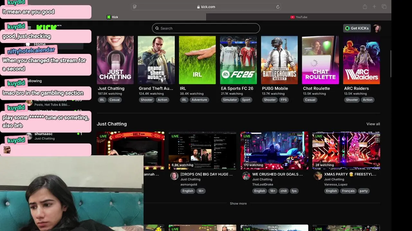Click Vanessa_Lopez's channel avatar
This screenshot has height=231, width=412.
318,176
